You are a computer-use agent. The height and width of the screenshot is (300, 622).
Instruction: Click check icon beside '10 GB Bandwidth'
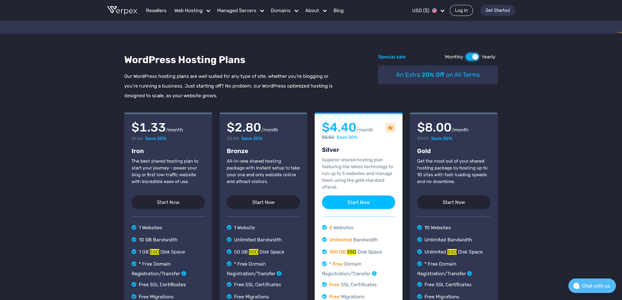click(x=134, y=239)
